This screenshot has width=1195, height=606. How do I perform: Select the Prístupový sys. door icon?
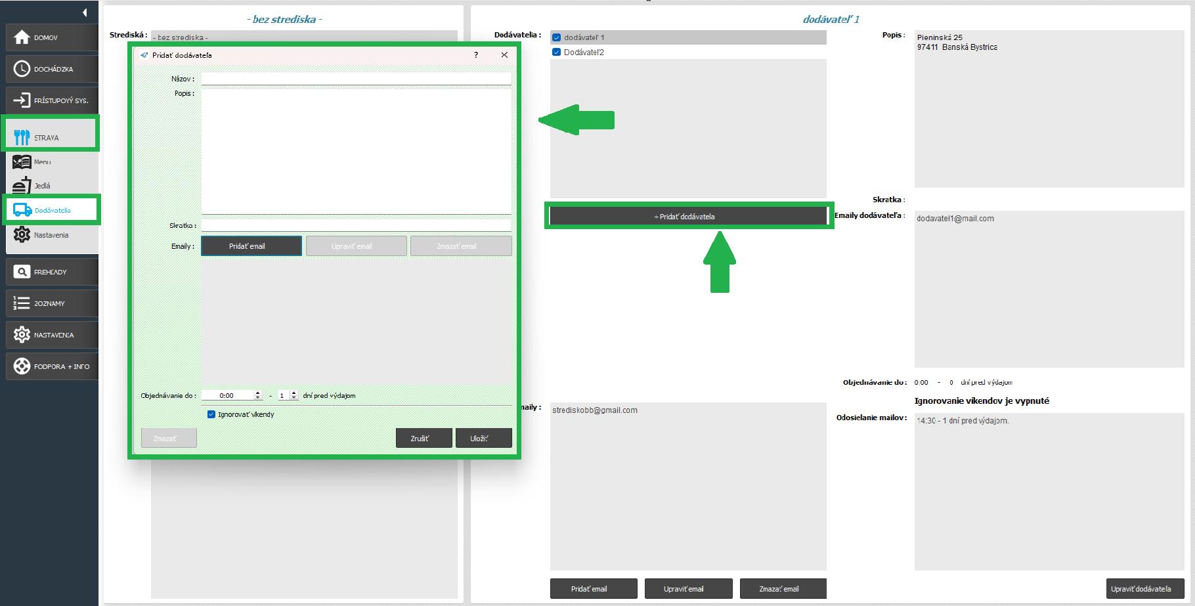point(22,100)
